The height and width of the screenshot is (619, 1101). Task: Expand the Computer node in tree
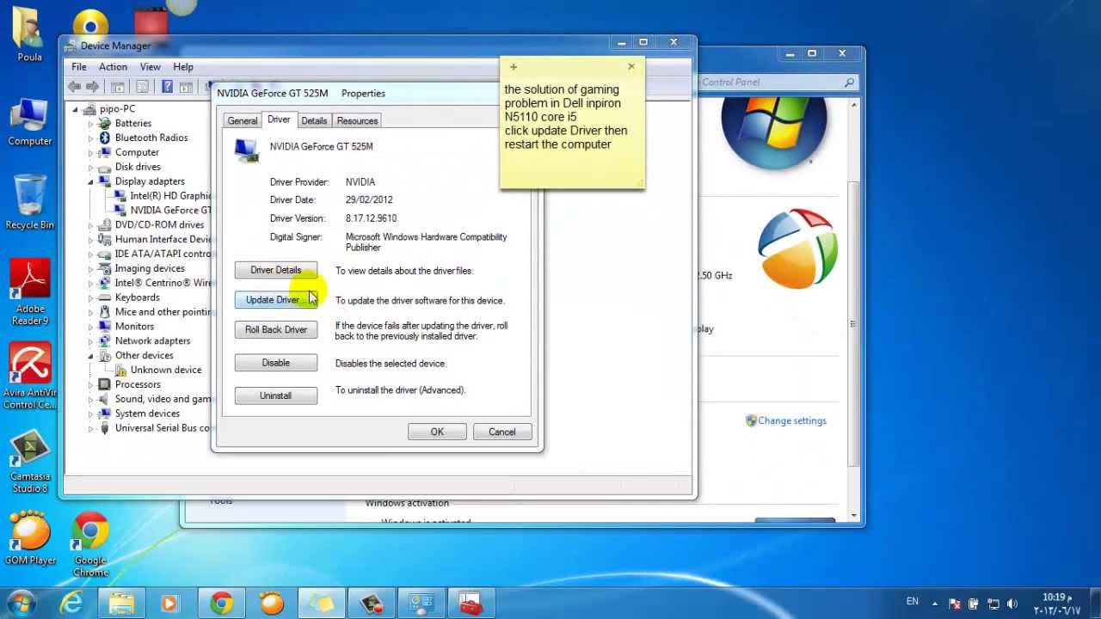(90, 152)
